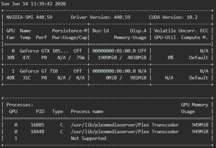The width and height of the screenshot is (216, 148).
Task: Click the timestamp Sun Jun 14 13:39:42 2020
Action: [x=33, y=4]
